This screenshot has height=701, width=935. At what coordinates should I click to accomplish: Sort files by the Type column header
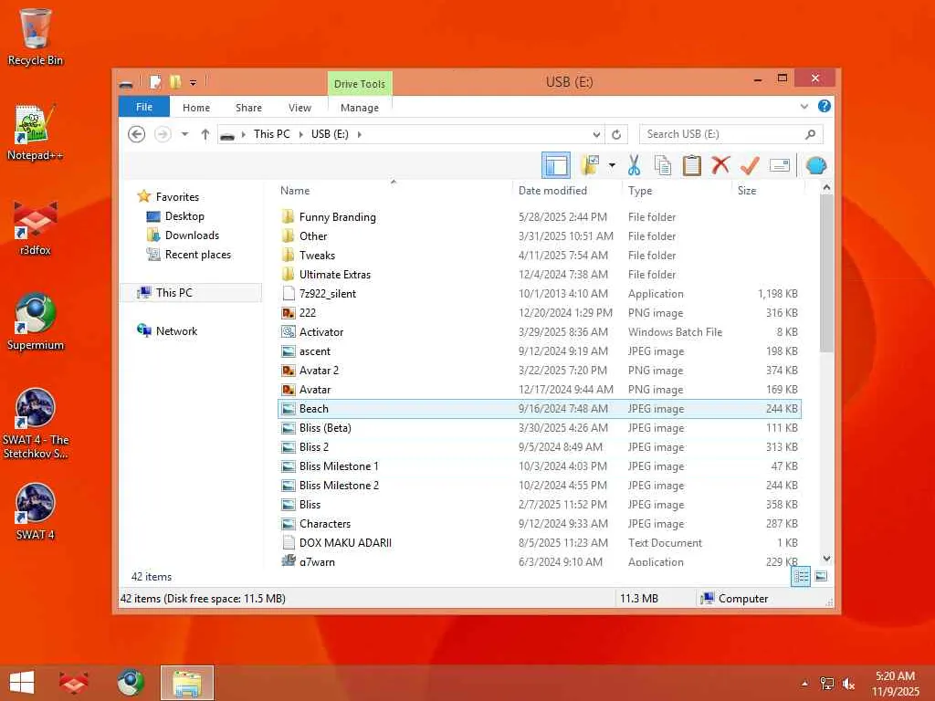pos(677,191)
